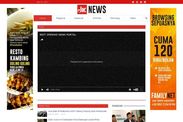The width and height of the screenshot is (183, 122).
Task: Click the 'July 15, 2017' date in top bar
Action: click(42, 2)
